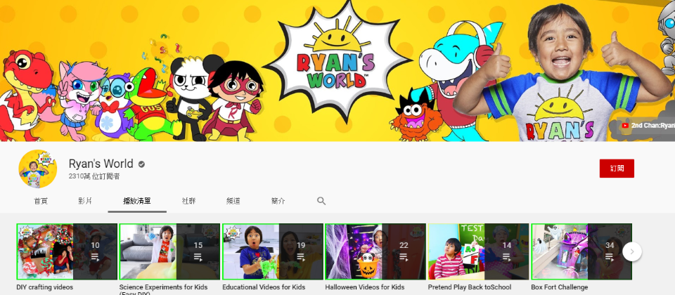Click the 2310萬 位訂閱者 subscriber count

[x=94, y=176]
